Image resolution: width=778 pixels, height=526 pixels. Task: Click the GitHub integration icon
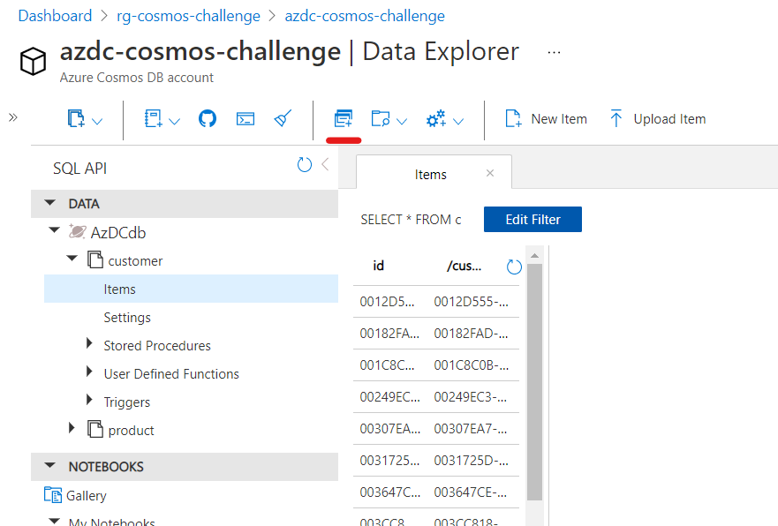[x=207, y=117]
